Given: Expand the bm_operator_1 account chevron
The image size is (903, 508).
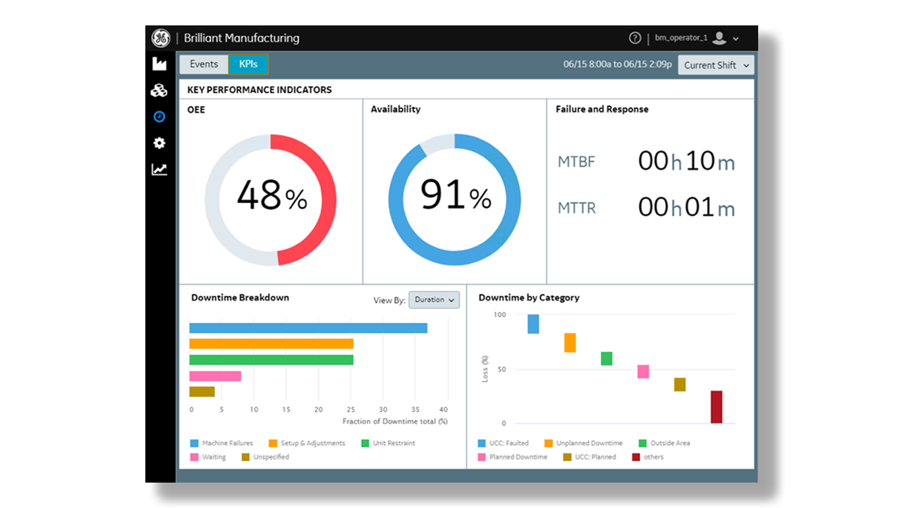Looking at the screenshot, I should pyautogui.click(x=736, y=39).
